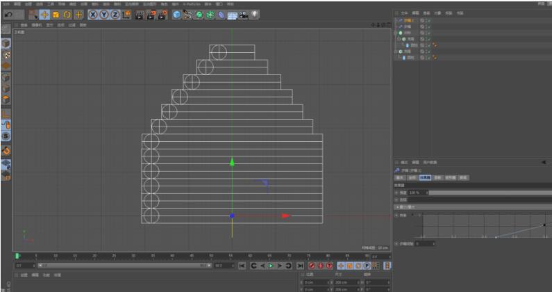
Task: Click the Undo arrow icon
Action: tap(8, 14)
